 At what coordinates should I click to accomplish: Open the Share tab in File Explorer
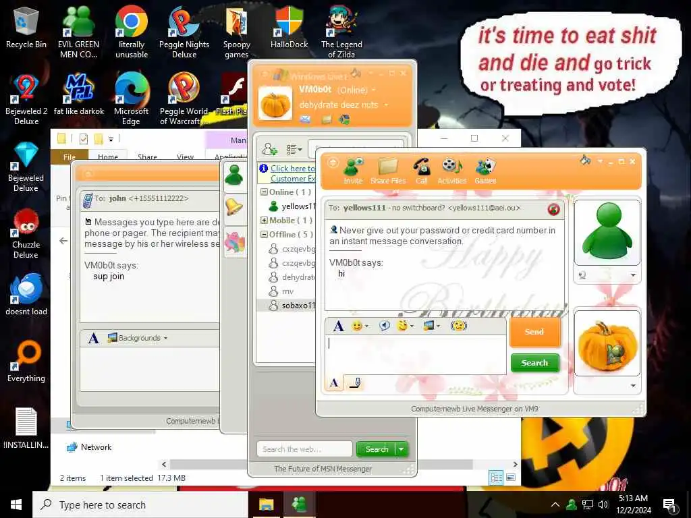coord(147,156)
